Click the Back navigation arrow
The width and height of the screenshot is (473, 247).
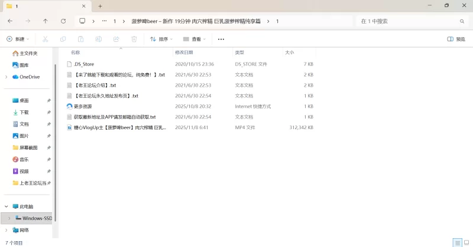click(10, 21)
